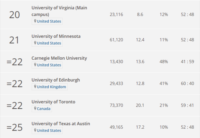
Task: Select Canada location tag
Action: pyautogui.click(x=43, y=109)
